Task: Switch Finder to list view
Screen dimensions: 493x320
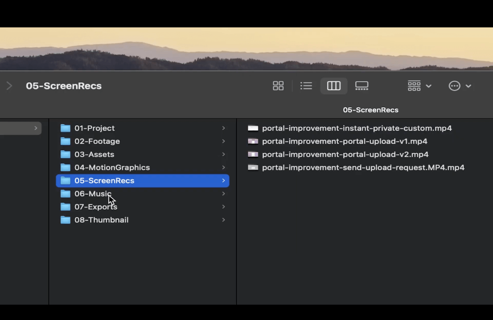Action: [306, 86]
